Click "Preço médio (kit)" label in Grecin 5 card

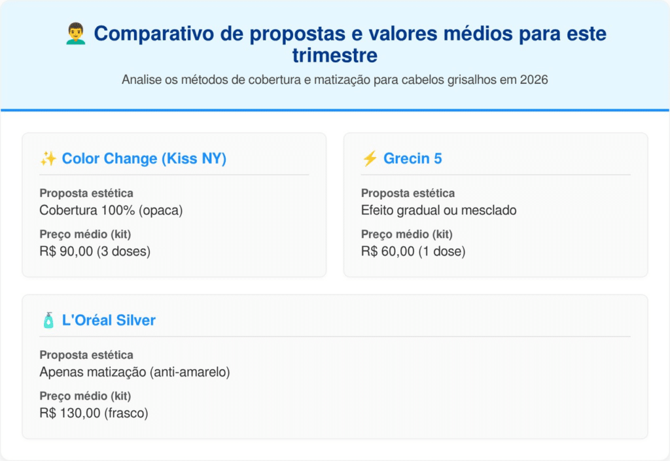point(406,234)
